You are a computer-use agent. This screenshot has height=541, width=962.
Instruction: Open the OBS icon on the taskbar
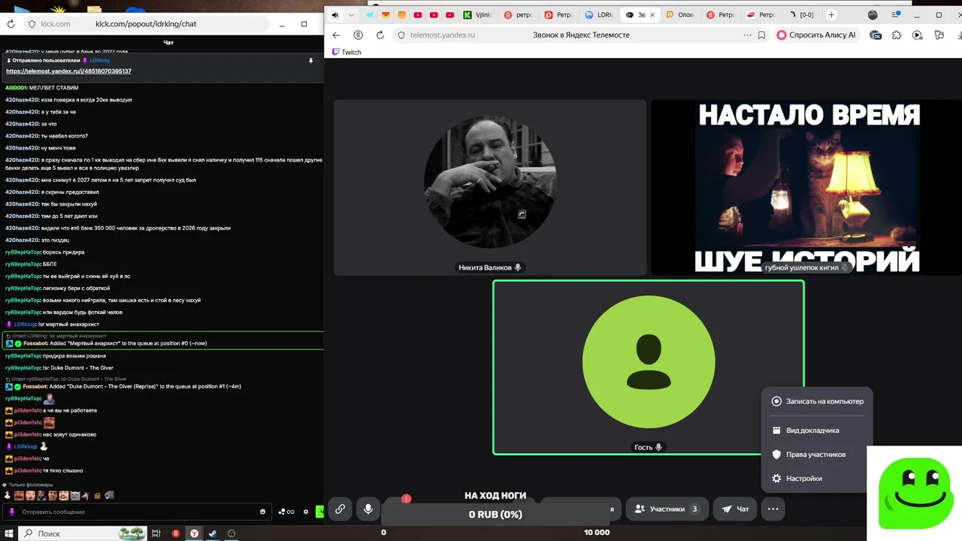[231, 533]
